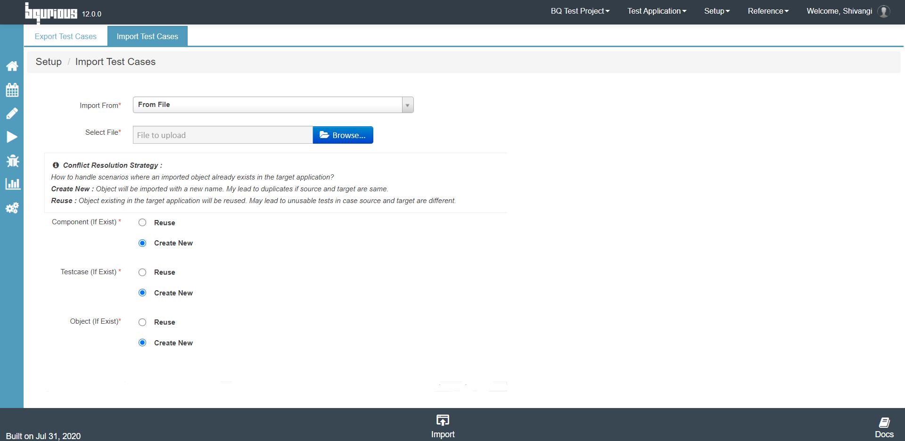Click 'Built on Jul 31, 2020' text
The image size is (905, 441).
pos(43,436)
